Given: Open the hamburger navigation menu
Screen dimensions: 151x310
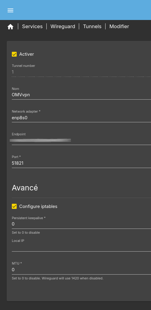Looking at the screenshot, I should [x=11, y=11].
